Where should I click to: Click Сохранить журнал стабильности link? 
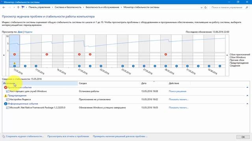tap(24, 136)
